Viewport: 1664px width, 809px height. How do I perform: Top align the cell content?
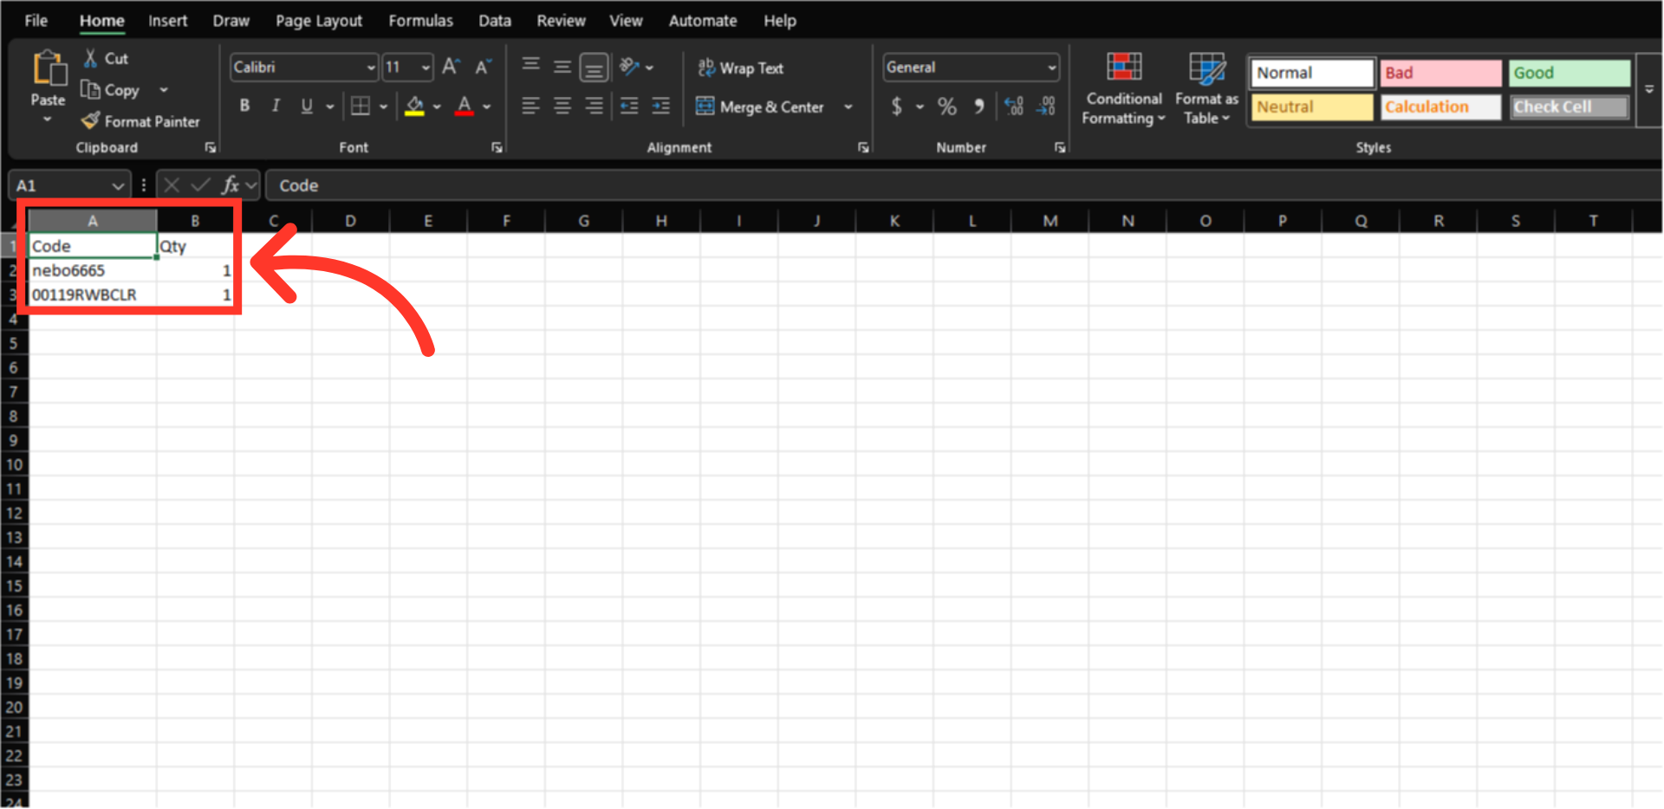tap(531, 66)
